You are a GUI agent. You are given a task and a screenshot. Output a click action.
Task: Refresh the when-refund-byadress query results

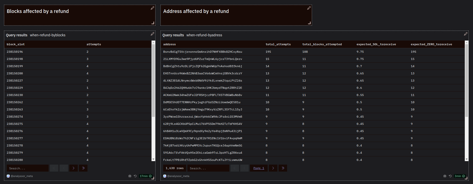coord(450,176)
